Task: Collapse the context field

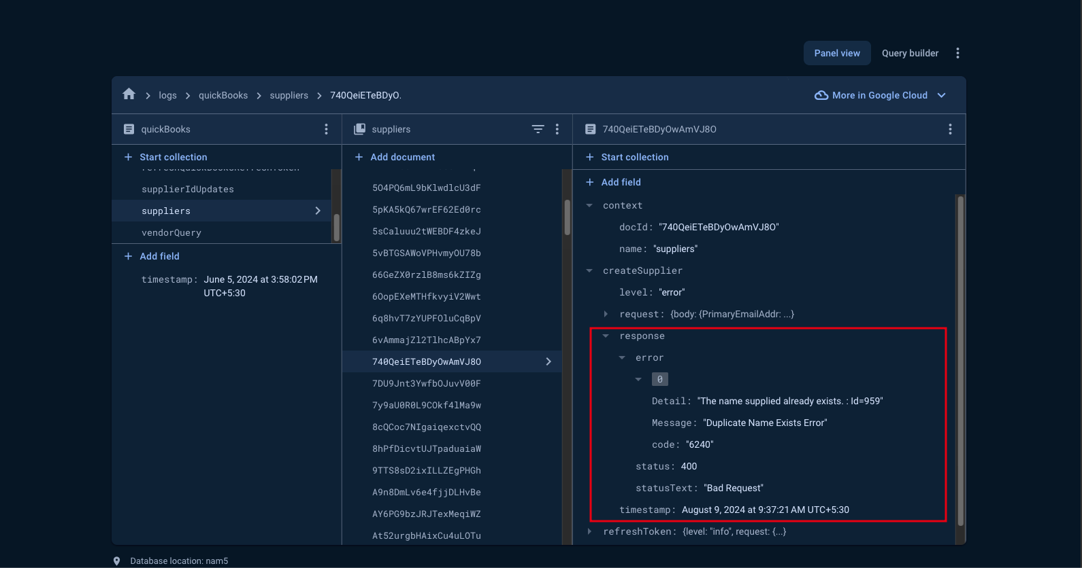Action: point(589,205)
